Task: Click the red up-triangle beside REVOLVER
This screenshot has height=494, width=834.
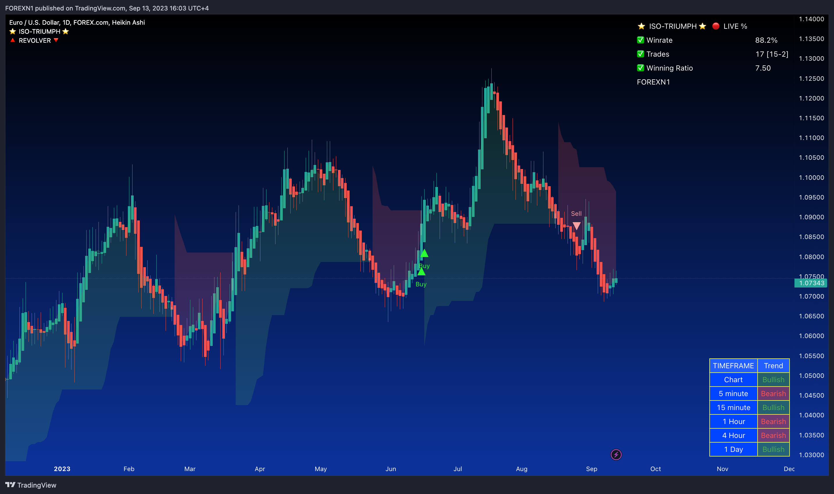Action: [x=13, y=40]
